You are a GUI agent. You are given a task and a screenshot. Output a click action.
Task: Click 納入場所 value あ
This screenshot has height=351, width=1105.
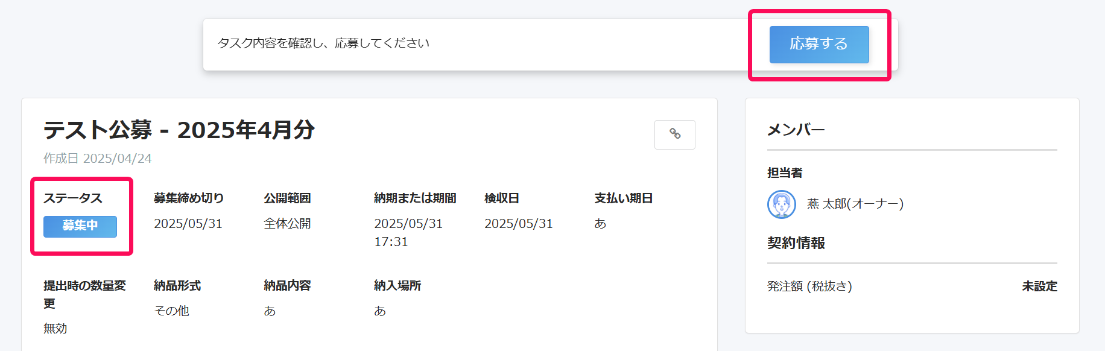pyautogui.click(x=380, y=311)
